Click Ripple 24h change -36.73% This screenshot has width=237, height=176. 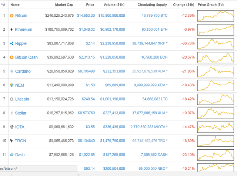click(x=188, y=43)
